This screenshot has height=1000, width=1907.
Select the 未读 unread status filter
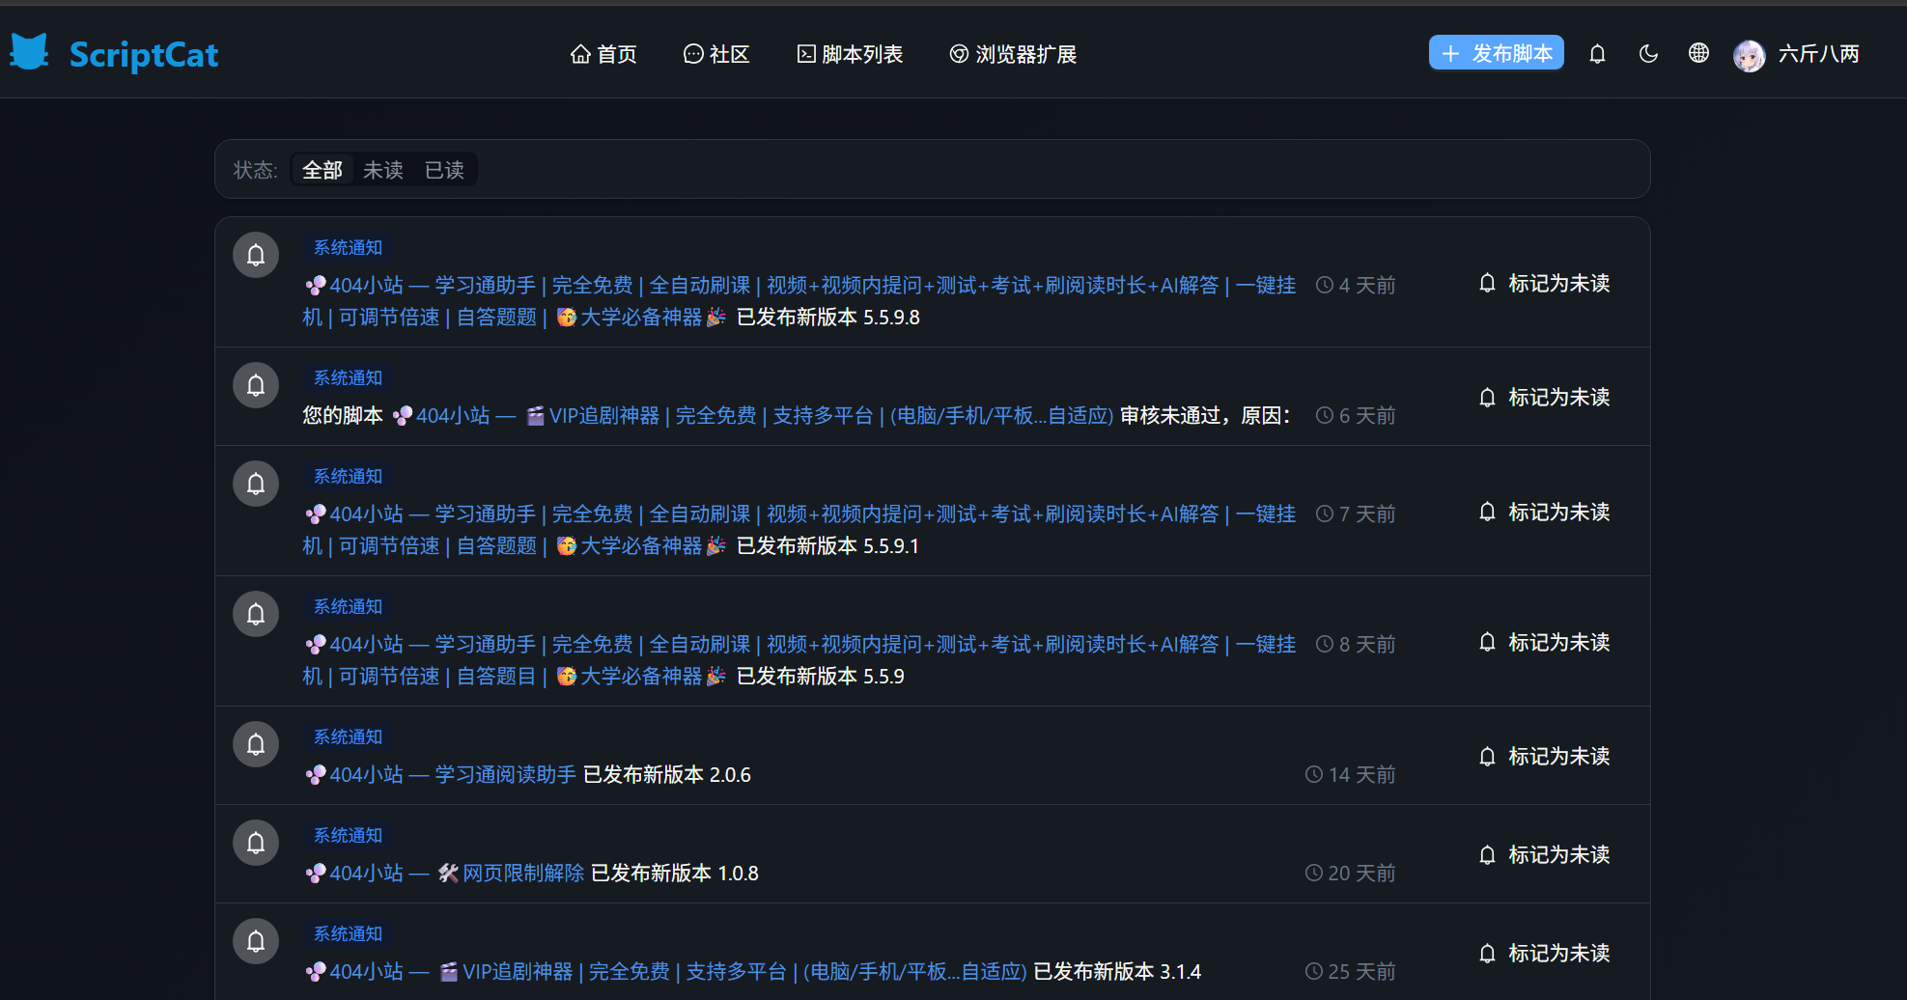click(x=383, y=170)
